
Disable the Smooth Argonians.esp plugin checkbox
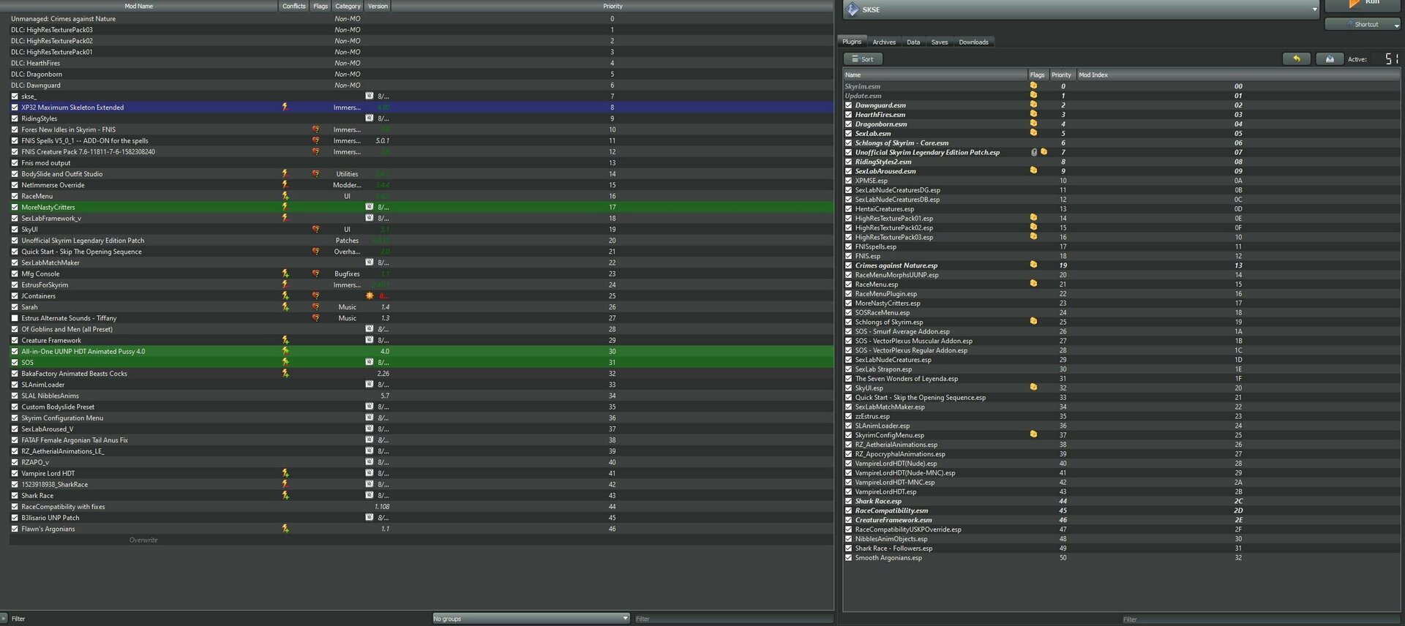[849, 558]
